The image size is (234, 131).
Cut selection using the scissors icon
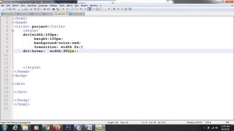[31, 9]
